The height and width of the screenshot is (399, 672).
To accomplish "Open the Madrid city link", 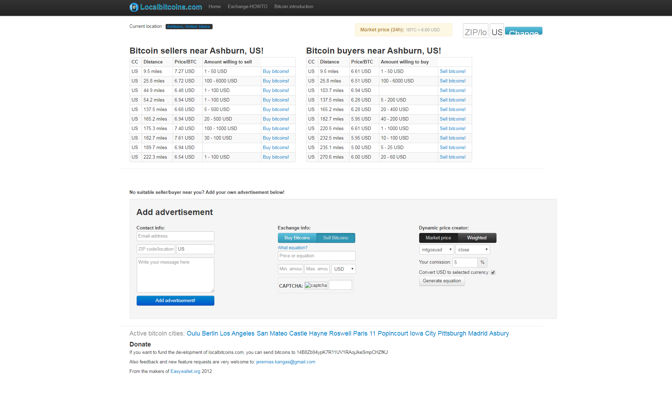I will point(477,333).
